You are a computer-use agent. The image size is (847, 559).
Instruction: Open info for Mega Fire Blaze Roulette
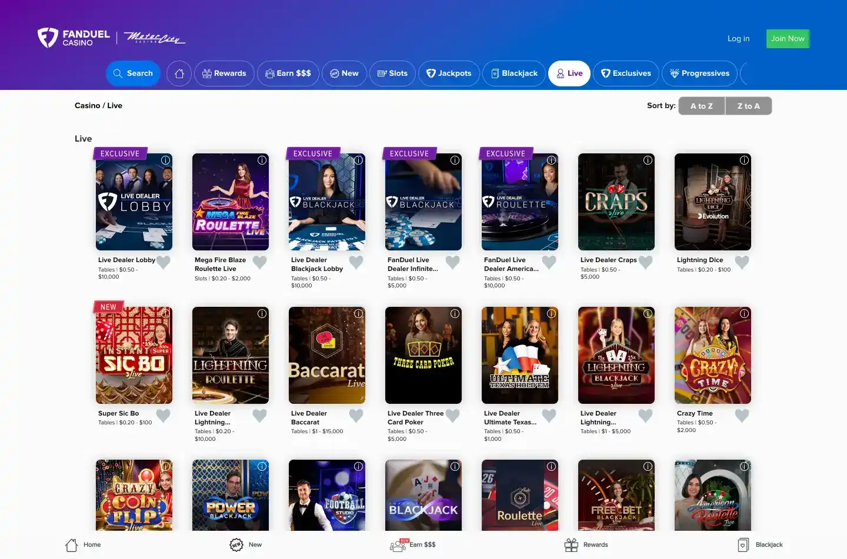click(262, 160)
